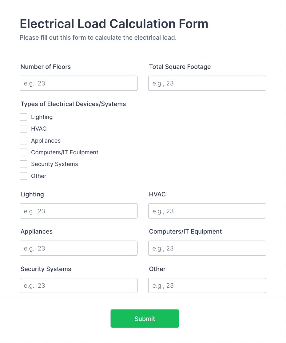The width and height of the screenshot is (286, 343).
Task: Focus the Computers/IT Equipment input field
Action: pyautogui.click(x=207, y=248)
